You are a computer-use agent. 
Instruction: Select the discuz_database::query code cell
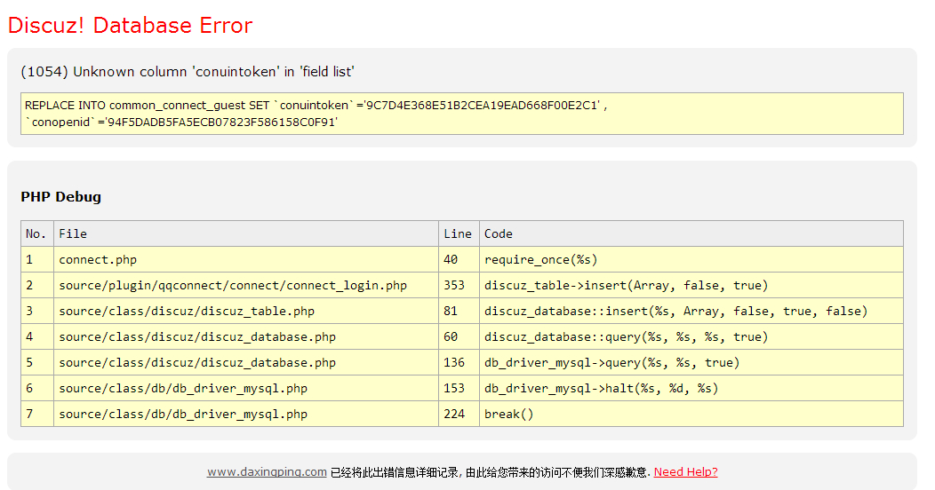(691, 336)
